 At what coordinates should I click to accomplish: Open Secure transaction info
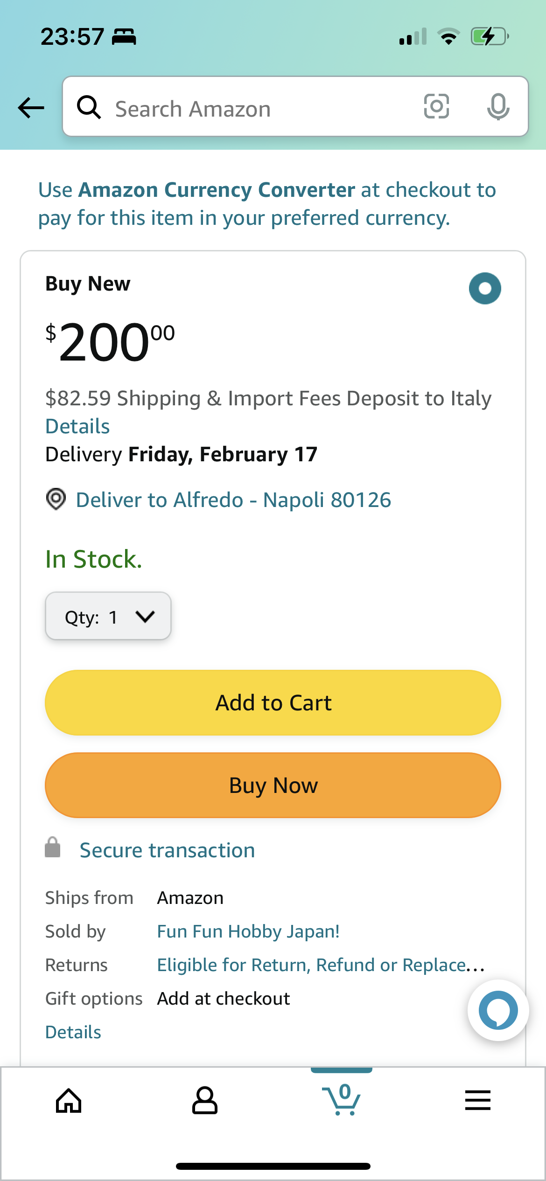click(x=167, y=850)
